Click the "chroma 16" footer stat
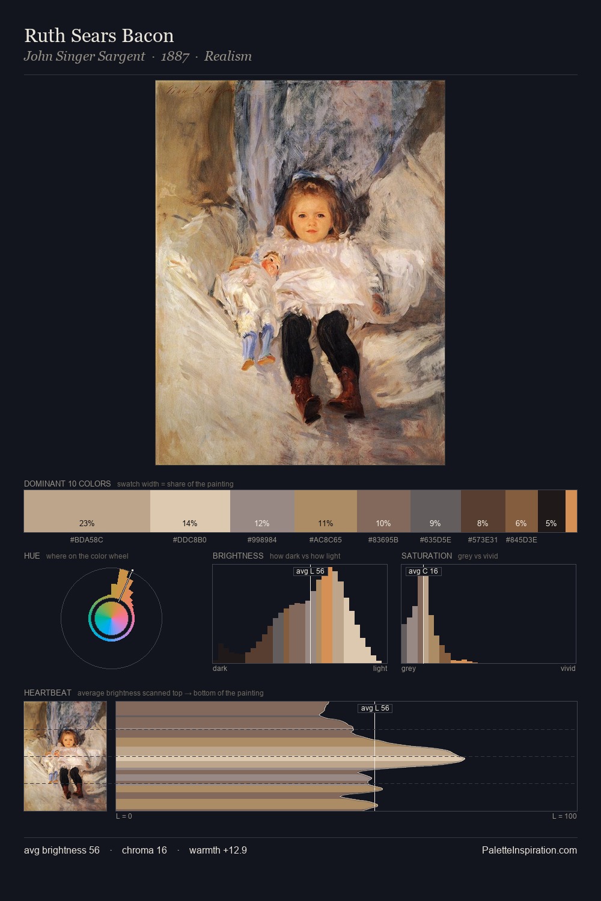The width and height of the screenshot is (601, 901). pos(144,850)
